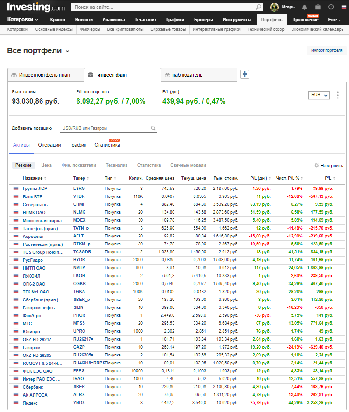Open the Северсталь stock link
Image resolution: width=349 pixels, height=412 pixels.
point(35,205)
